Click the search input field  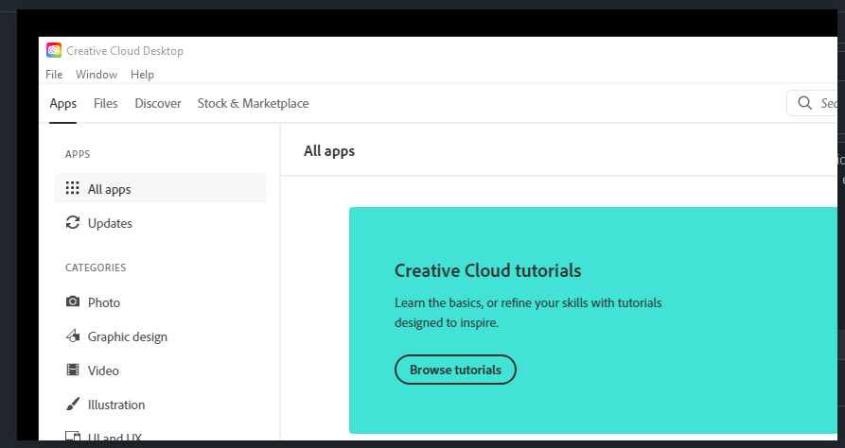[812, 103]
